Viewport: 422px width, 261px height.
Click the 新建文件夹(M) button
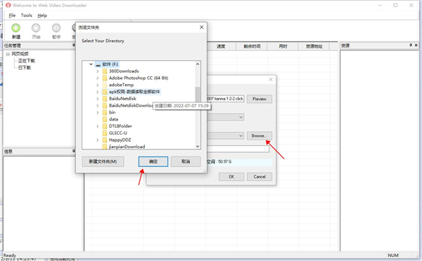[x=103, y=161]
